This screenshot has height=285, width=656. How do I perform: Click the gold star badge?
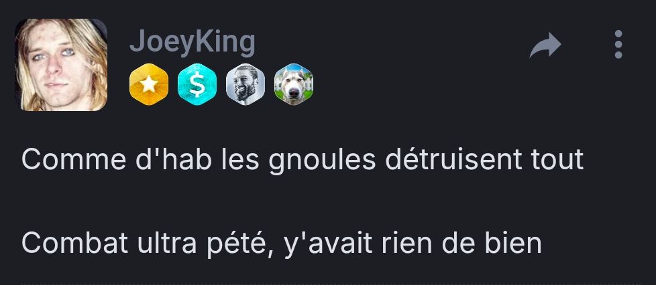pos(149,84)
